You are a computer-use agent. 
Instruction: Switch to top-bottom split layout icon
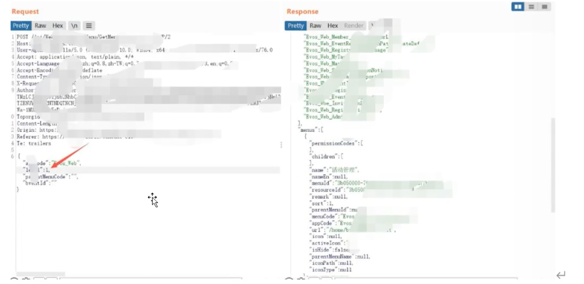[x=531, y=7]
